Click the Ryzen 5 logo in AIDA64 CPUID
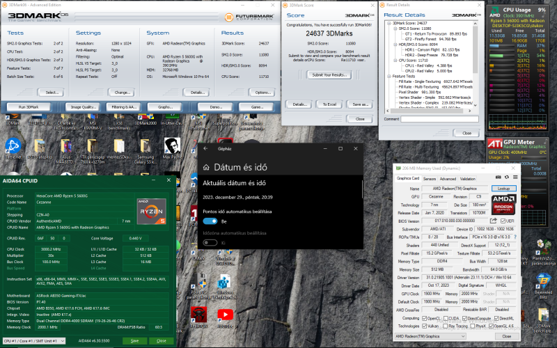Screen dimensions: 557x348 pyautogui.click(x=152, y=212)
